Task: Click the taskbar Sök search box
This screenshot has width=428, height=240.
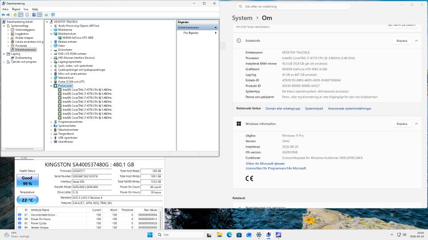Action: 180,235
